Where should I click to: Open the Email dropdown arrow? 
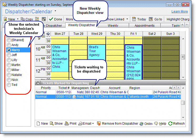click(x=93, y=124)
